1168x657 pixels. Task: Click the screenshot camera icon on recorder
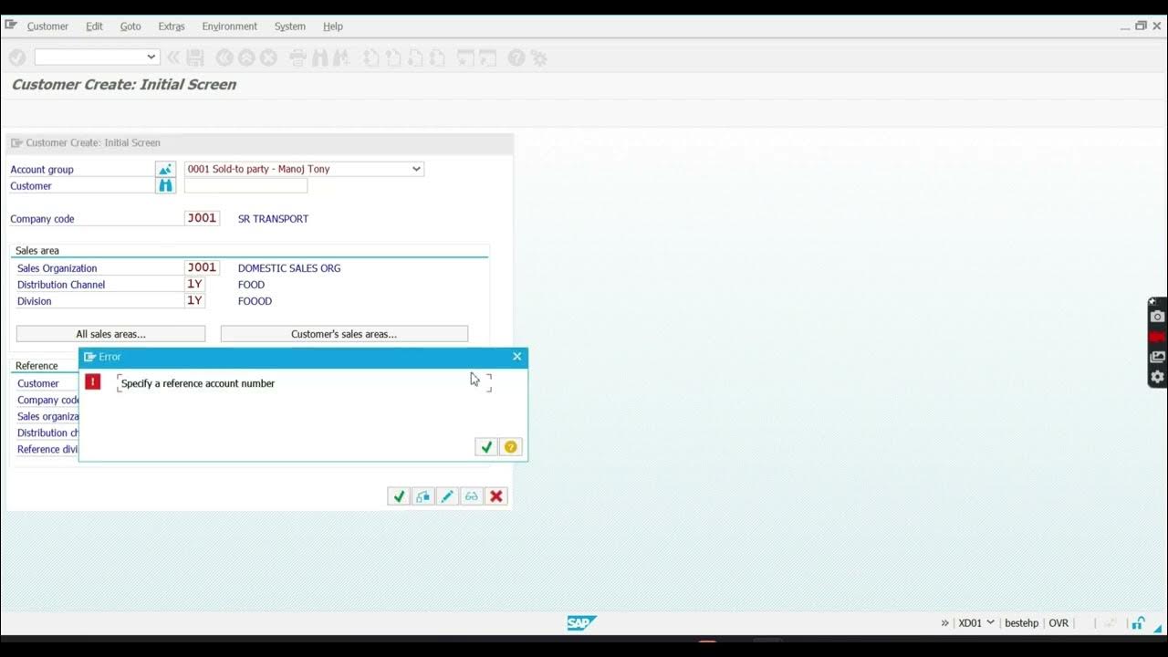(1158, 317)
